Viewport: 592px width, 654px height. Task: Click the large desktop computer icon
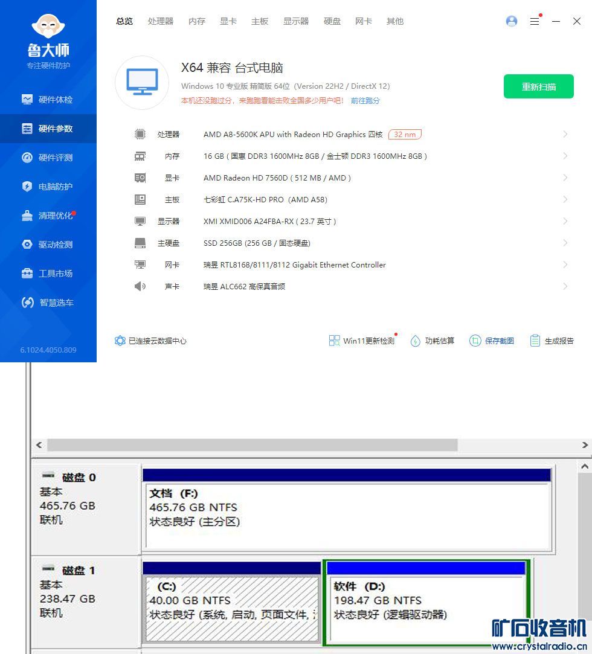pos(142,82)
